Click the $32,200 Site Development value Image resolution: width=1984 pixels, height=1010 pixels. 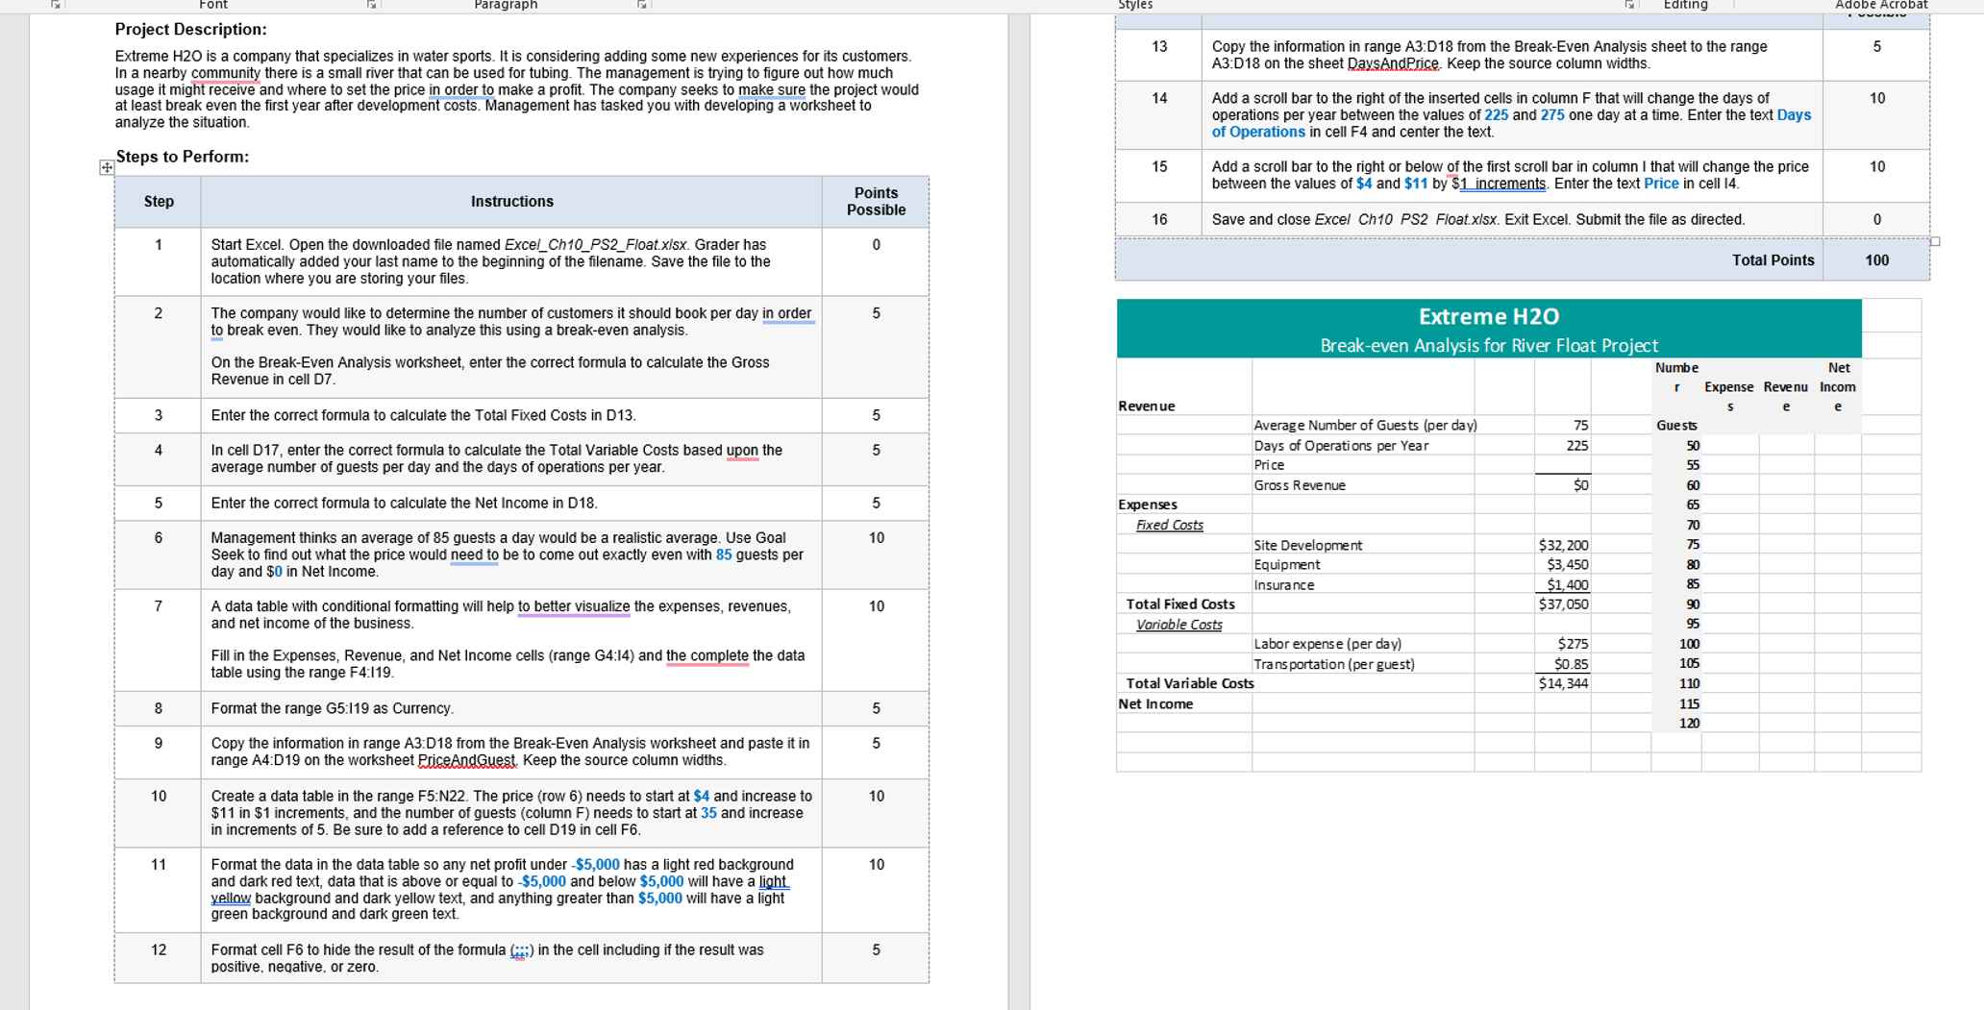pos(1564,545)
